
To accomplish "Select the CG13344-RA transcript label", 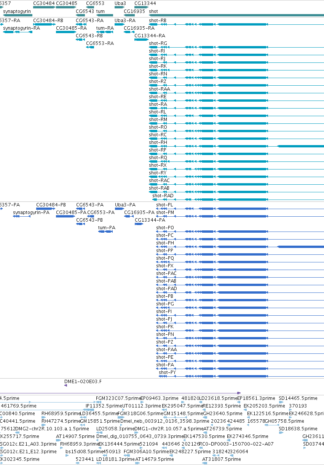I will [x=150, y=36].
